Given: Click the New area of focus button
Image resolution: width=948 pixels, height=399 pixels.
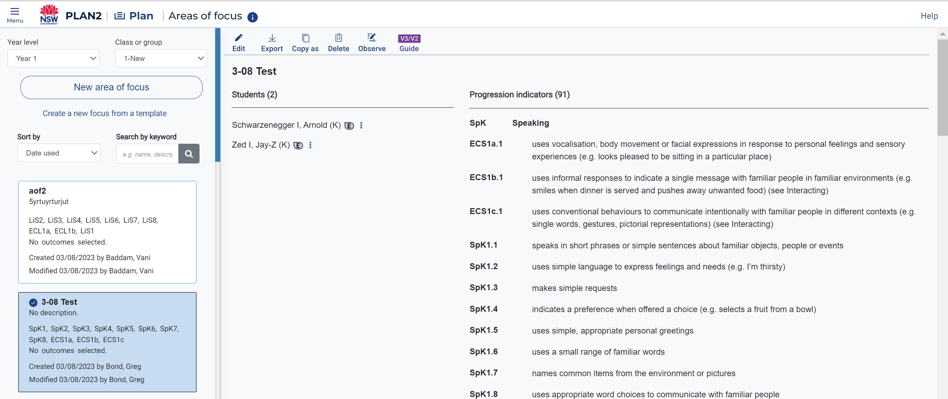Looking at the screenshot, I should point(111,87).
